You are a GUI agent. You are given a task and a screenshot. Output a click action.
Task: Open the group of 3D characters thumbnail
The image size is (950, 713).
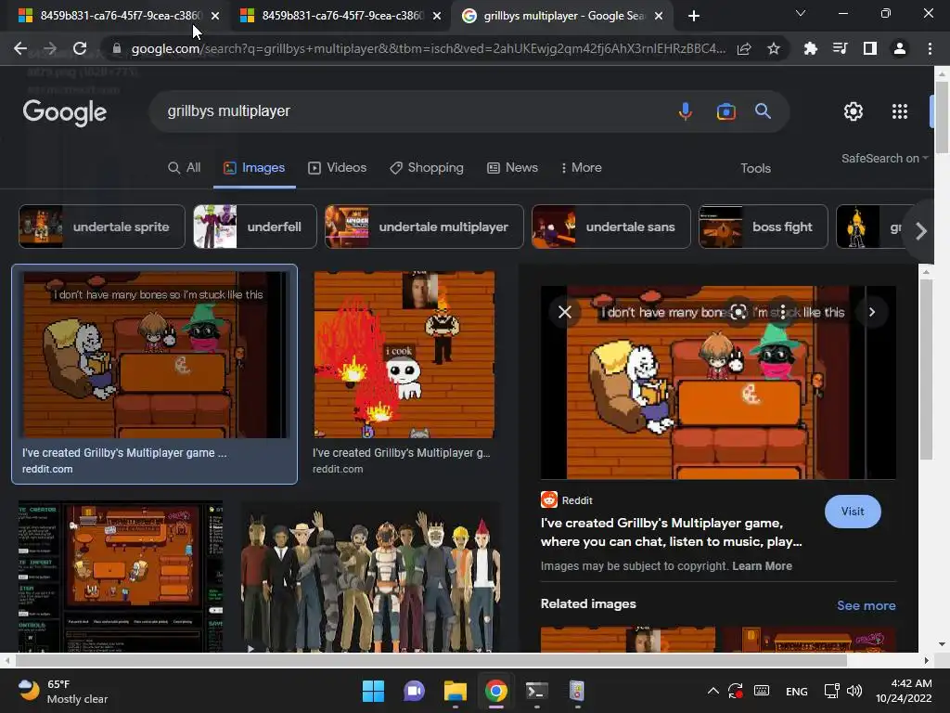(x=370, y=577)
